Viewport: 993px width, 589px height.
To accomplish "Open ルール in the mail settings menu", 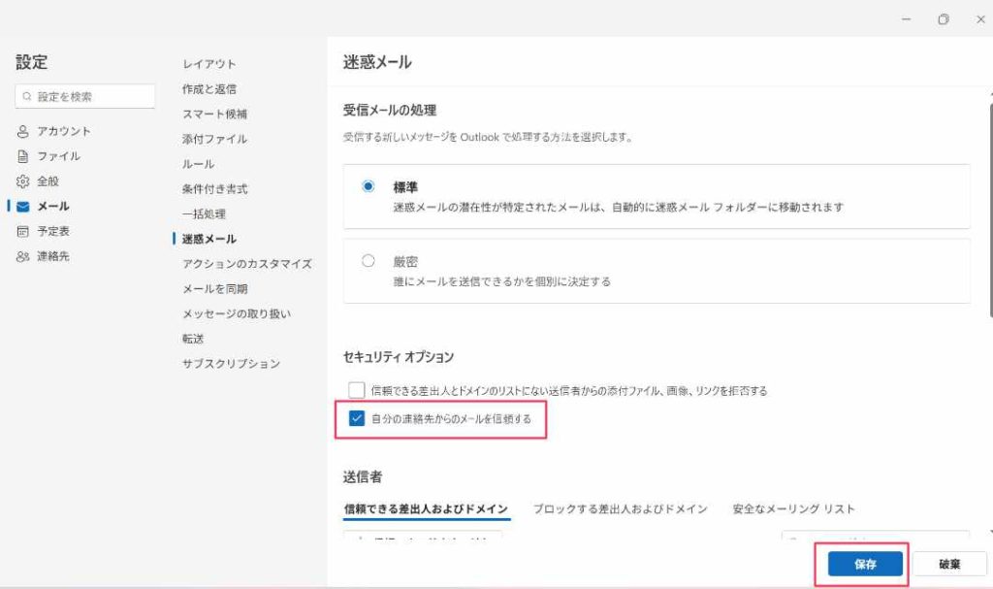I will pyautogui.click(x=199, y=164).
